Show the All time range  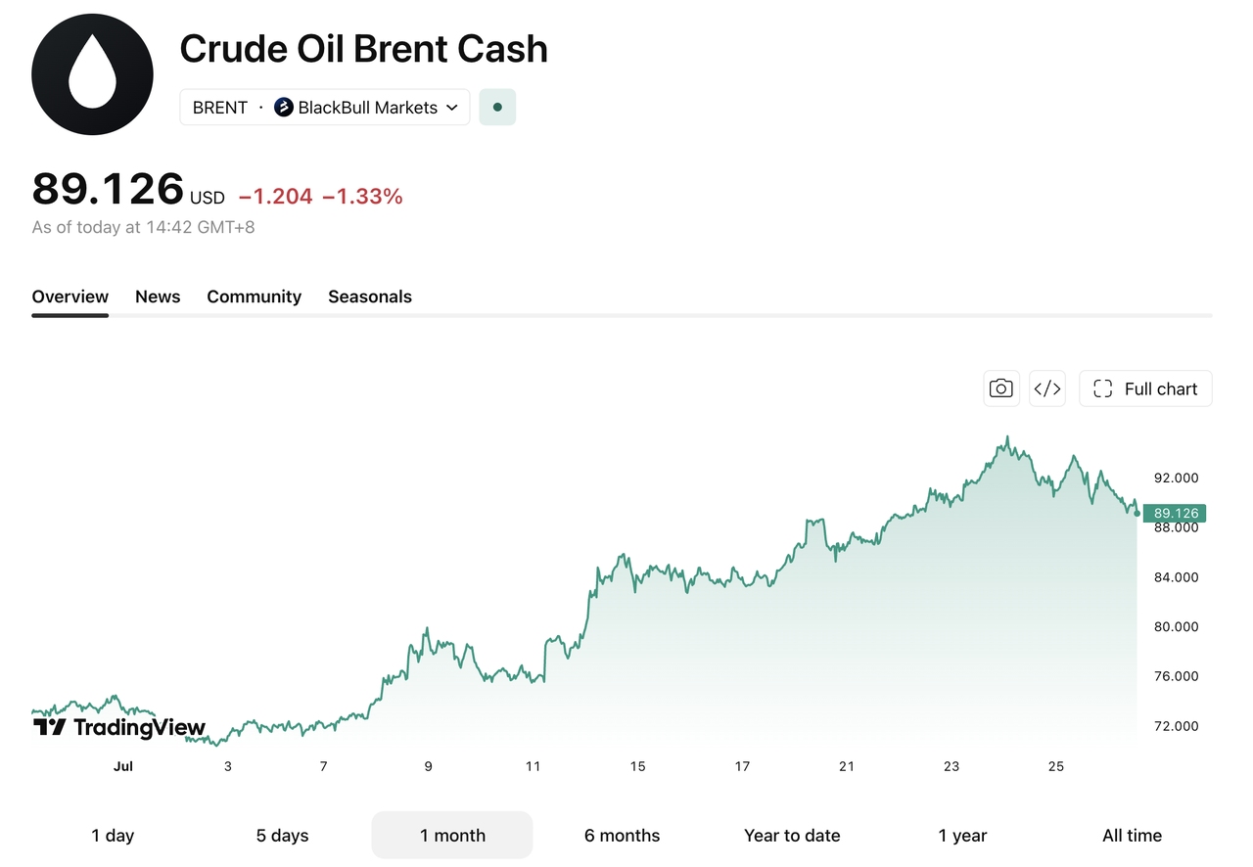[x=1132, y=836]
